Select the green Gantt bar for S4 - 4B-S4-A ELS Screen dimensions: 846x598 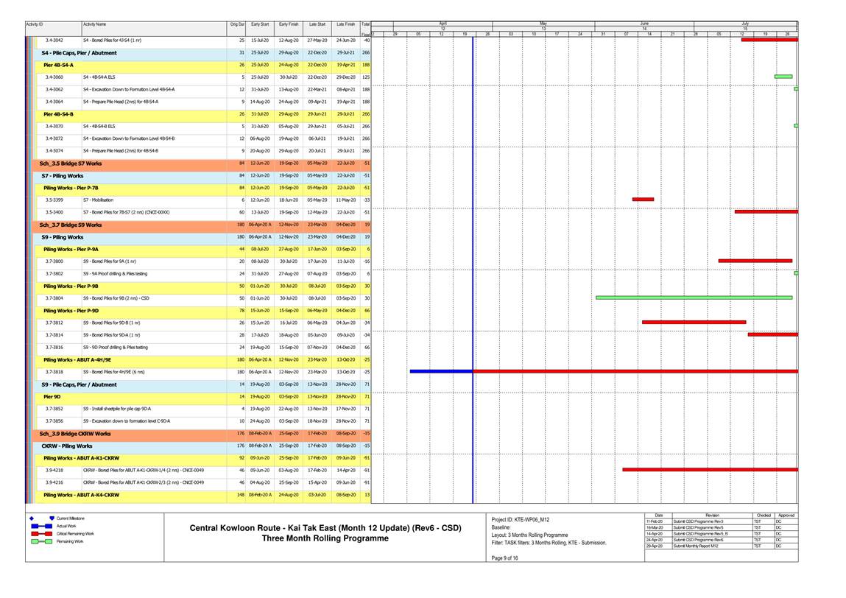tap(783, 77)
